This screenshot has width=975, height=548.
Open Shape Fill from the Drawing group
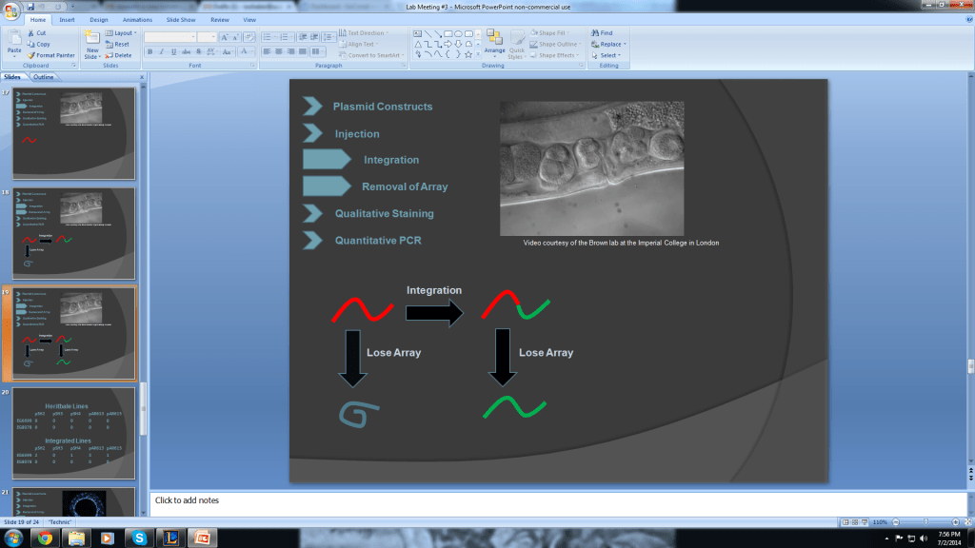click(x=550, y=33)
